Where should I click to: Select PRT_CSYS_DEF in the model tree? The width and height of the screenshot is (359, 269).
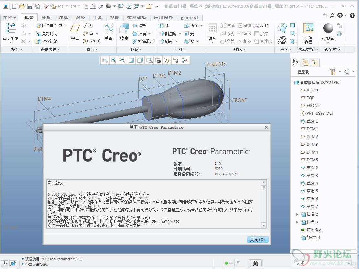pyautogui.click(x=317, y=113)
